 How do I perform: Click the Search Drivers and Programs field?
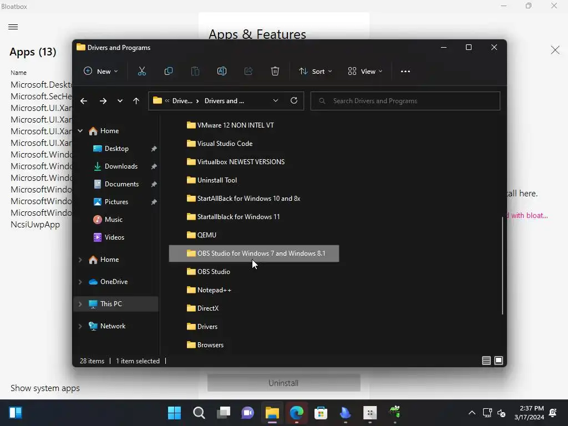(x=405, y=101)
